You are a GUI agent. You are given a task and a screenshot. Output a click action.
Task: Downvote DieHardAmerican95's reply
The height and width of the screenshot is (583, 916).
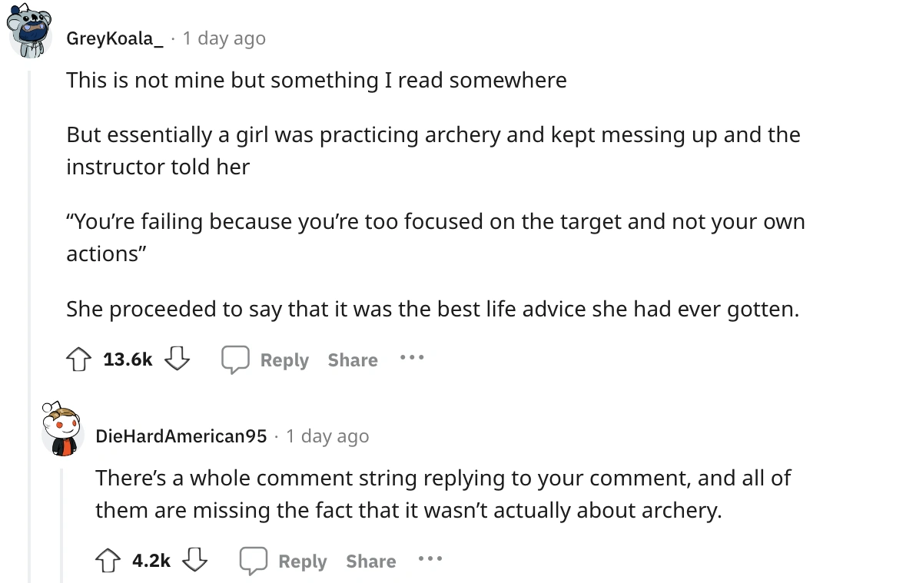(x=196, y=560)
